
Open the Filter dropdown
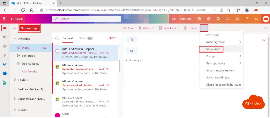[112, 38]
